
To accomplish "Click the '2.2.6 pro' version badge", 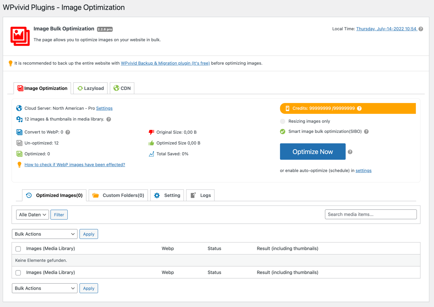I will pyautogui.click(x=105, y=29).
